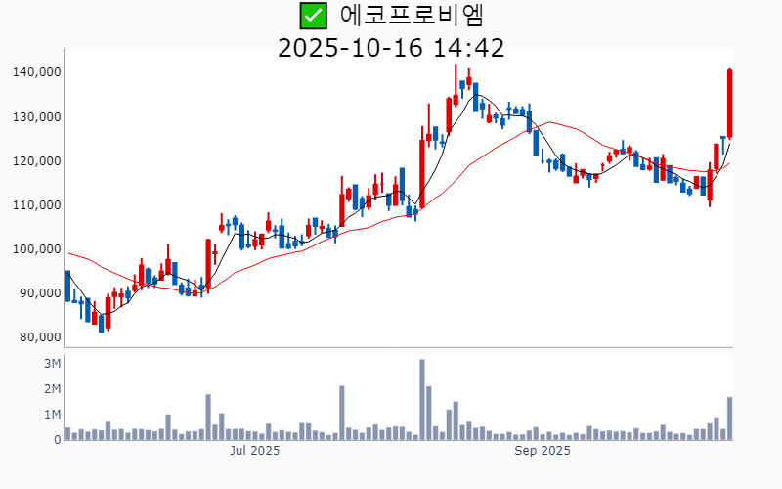Select the 3M volume axis label

pyautogui.click(x=53, y=364)
